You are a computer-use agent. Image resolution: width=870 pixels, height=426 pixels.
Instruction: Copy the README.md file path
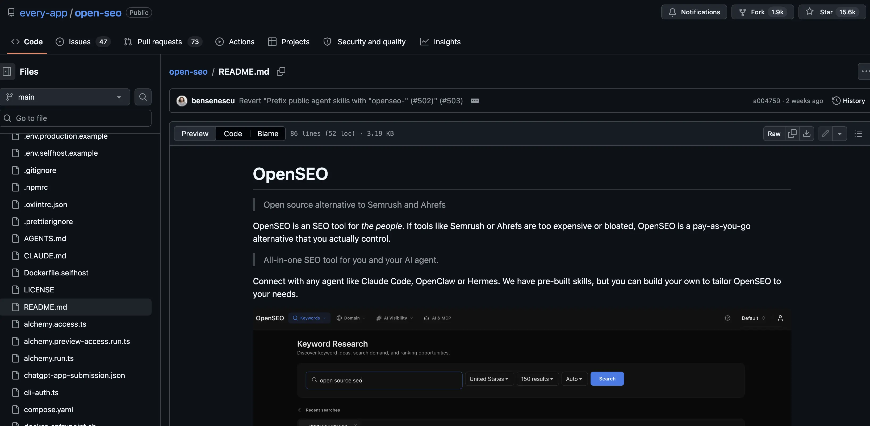click(281, 71)
